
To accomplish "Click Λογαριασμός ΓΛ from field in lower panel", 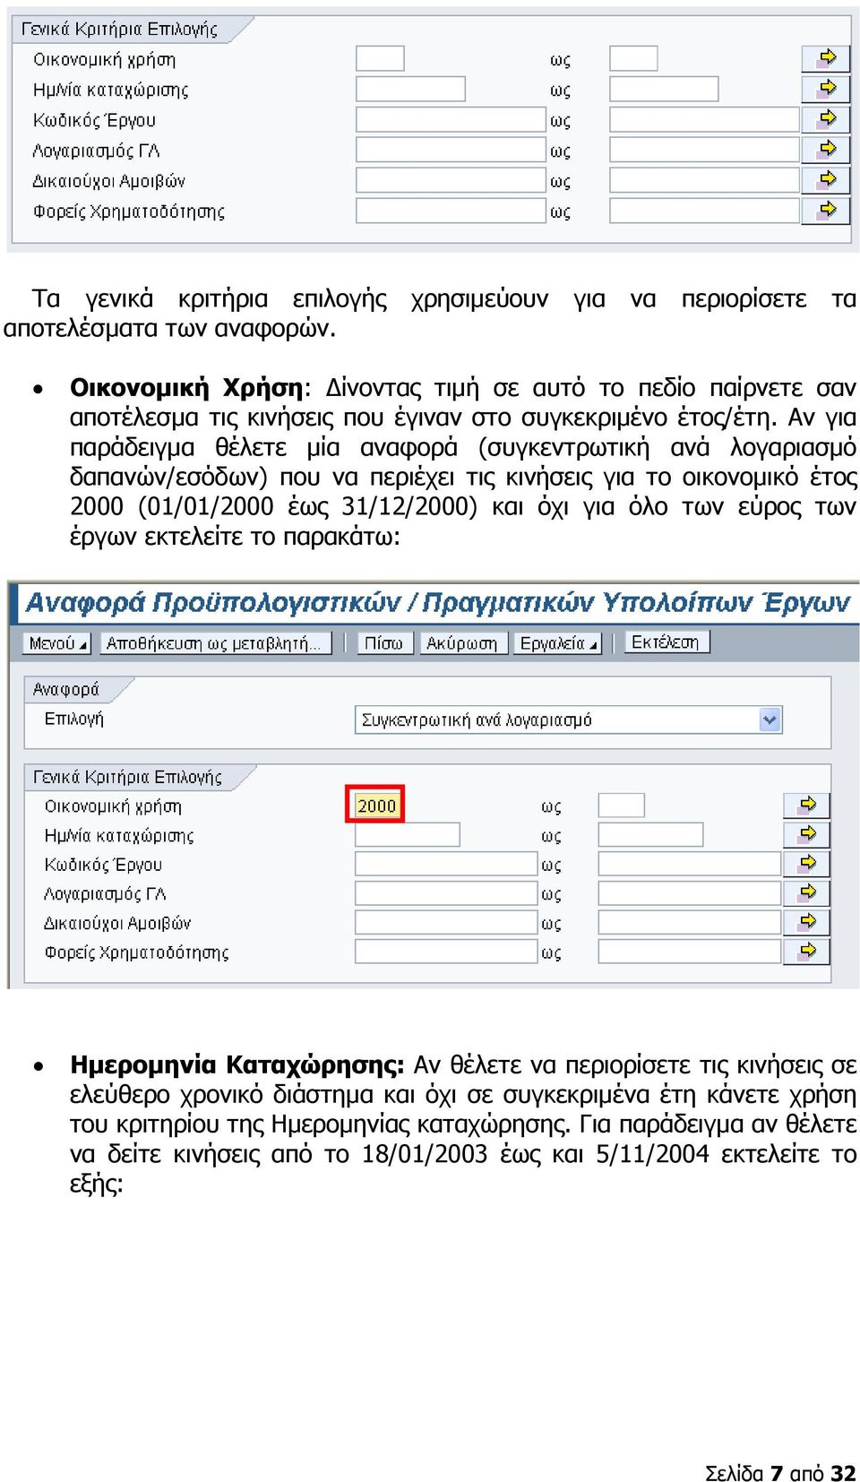I will (445, 893).
